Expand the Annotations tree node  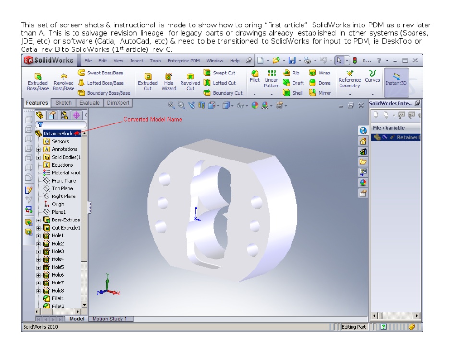click(38, 149)
